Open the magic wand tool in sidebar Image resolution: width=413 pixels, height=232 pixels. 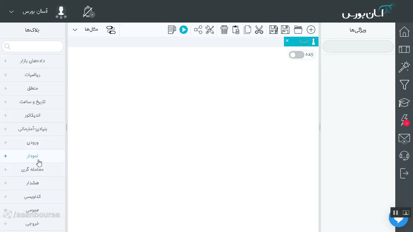404,67
